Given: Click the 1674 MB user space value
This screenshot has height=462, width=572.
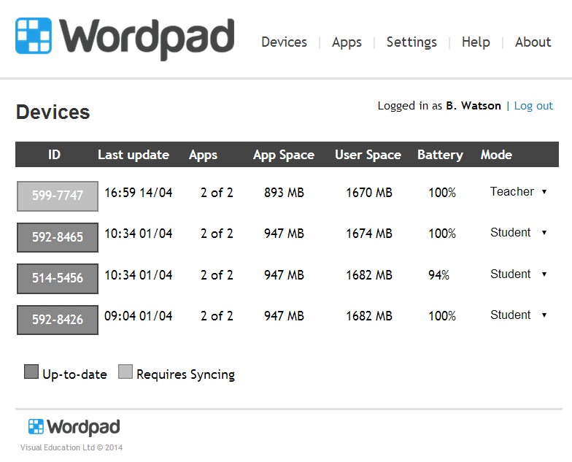Looking at the screenshot, I should 369,234.
